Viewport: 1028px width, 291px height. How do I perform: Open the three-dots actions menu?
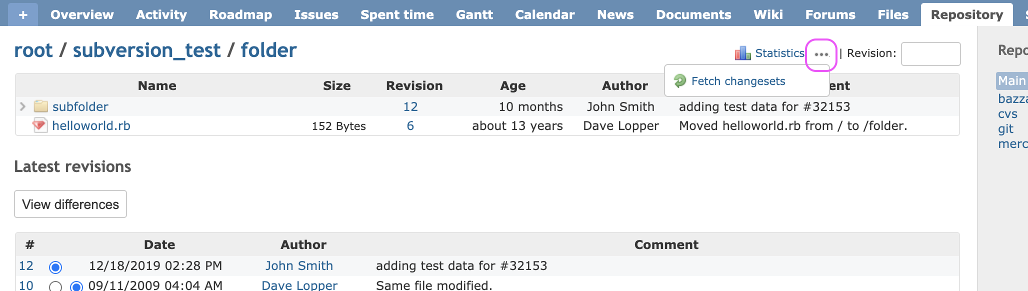point(821,54)
